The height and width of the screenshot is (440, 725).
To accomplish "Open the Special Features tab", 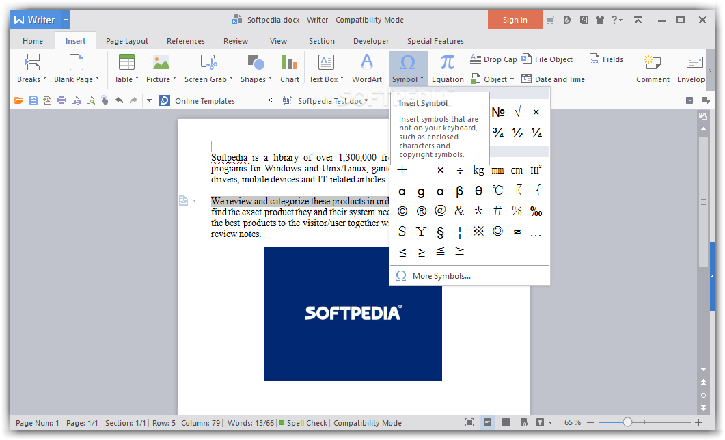I will pos(435,41).
